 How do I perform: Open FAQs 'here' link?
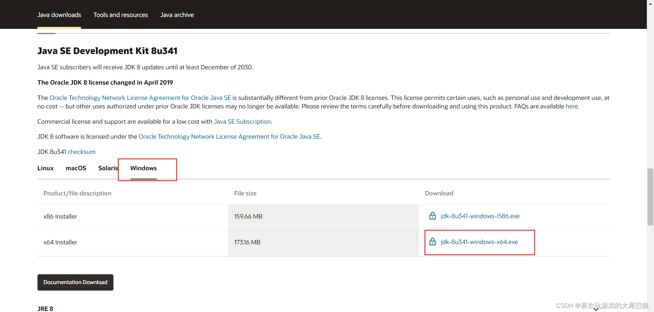pyautogui.click(x=572, y=106)
